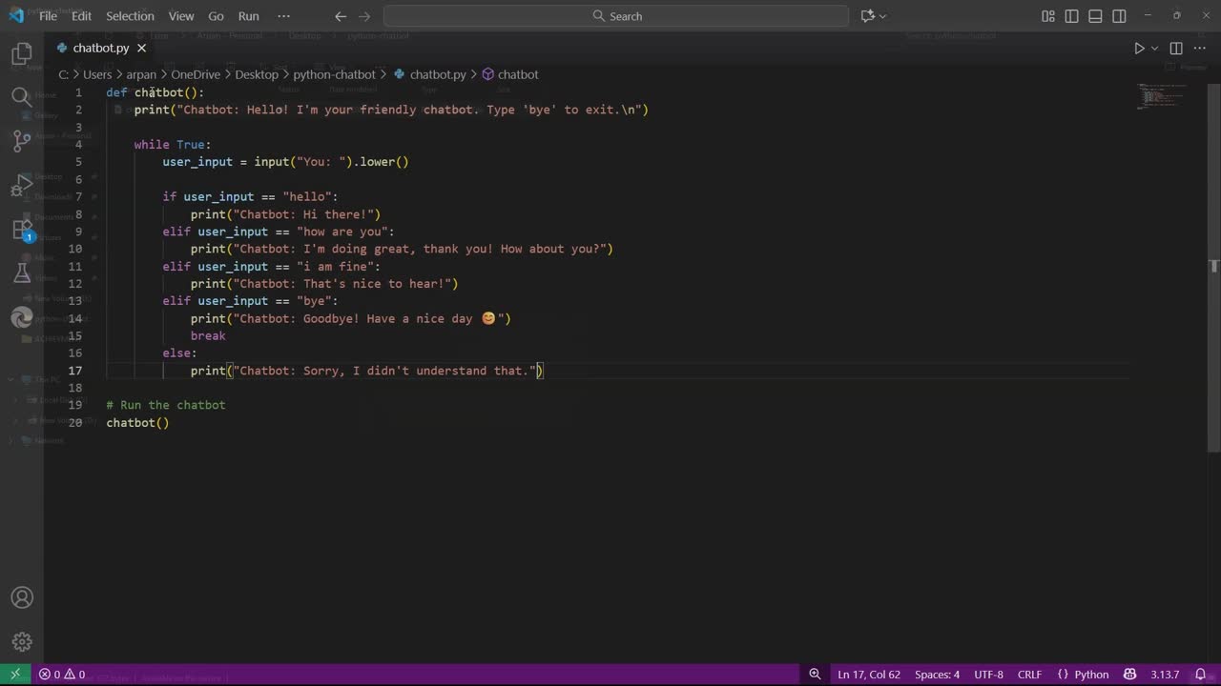Open the Run and Debug view

tap(21, 186)
